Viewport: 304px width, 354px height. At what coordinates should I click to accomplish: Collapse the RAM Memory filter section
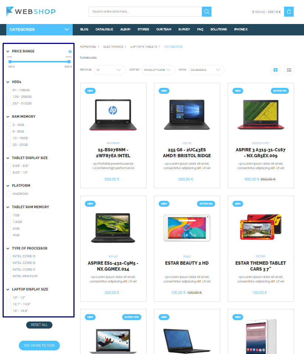tap(8, 117)
